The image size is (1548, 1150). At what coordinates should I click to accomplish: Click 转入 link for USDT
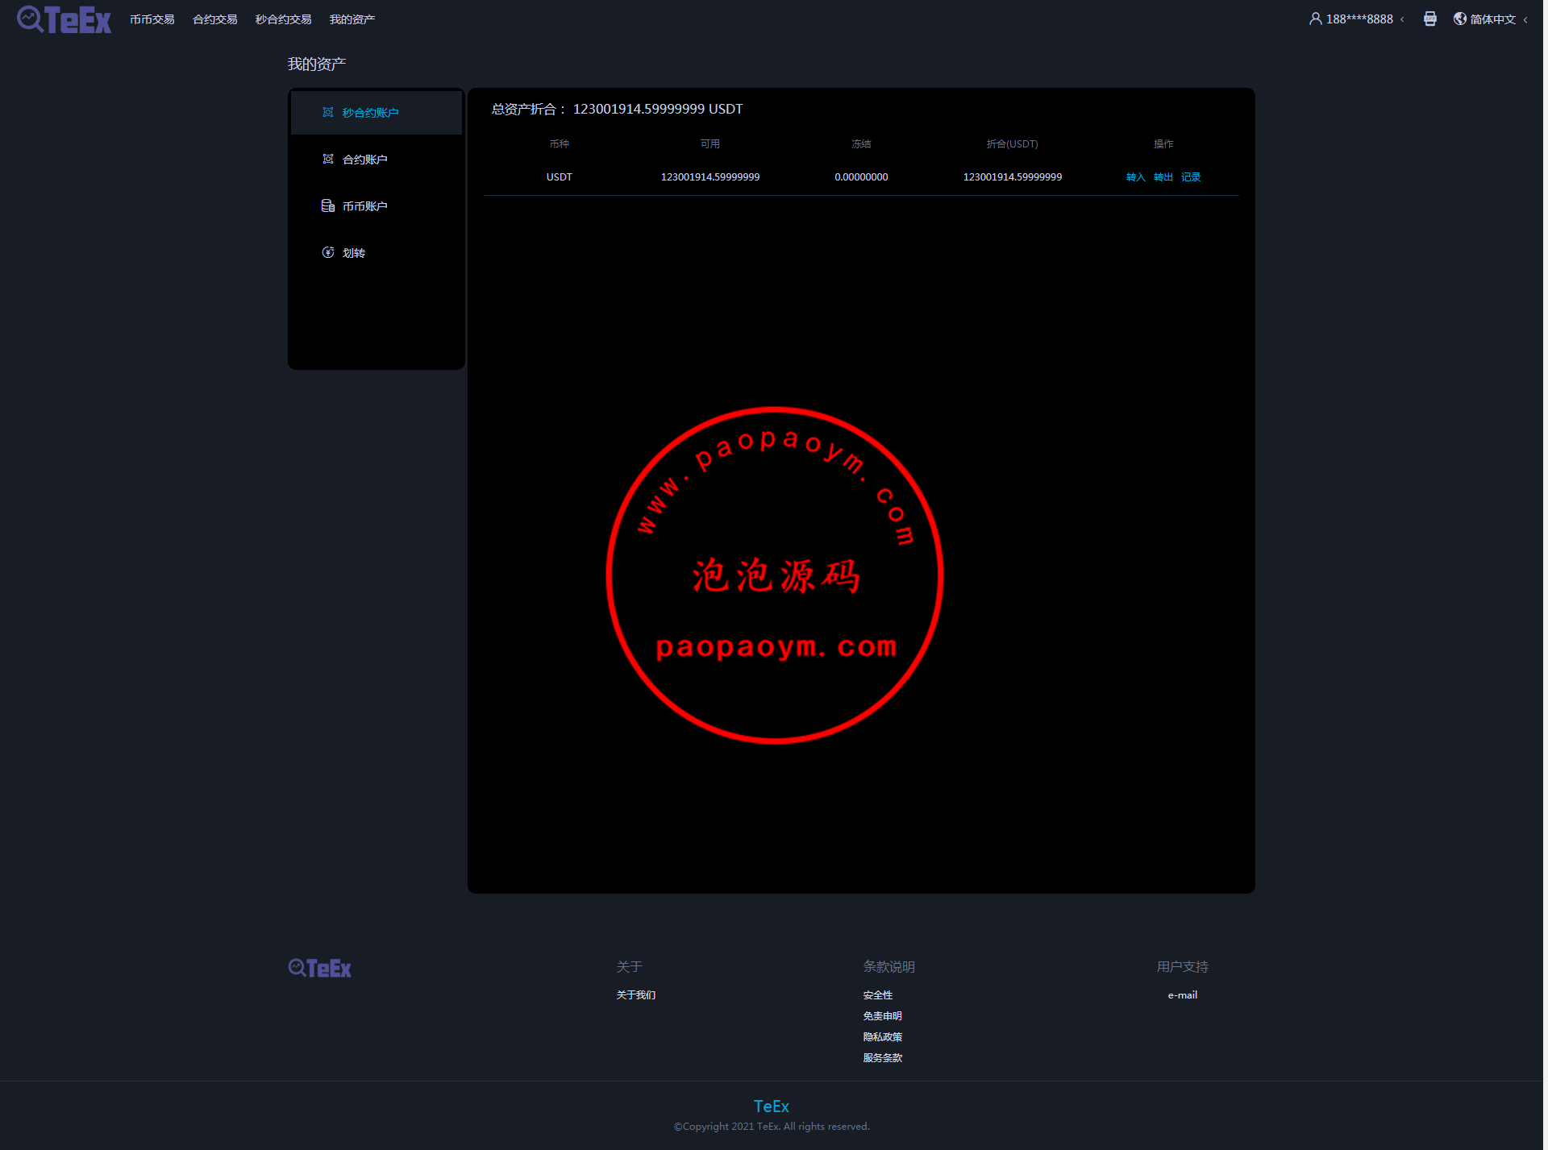coord(1135,177)
